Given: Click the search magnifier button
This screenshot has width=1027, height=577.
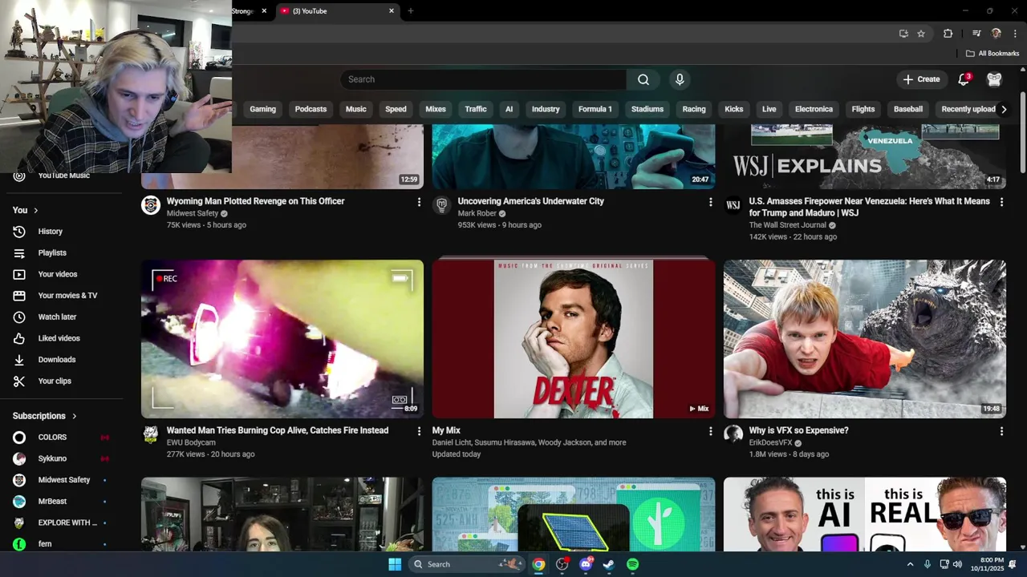Looking at the screenshot, I should click(x=643, y=79).
